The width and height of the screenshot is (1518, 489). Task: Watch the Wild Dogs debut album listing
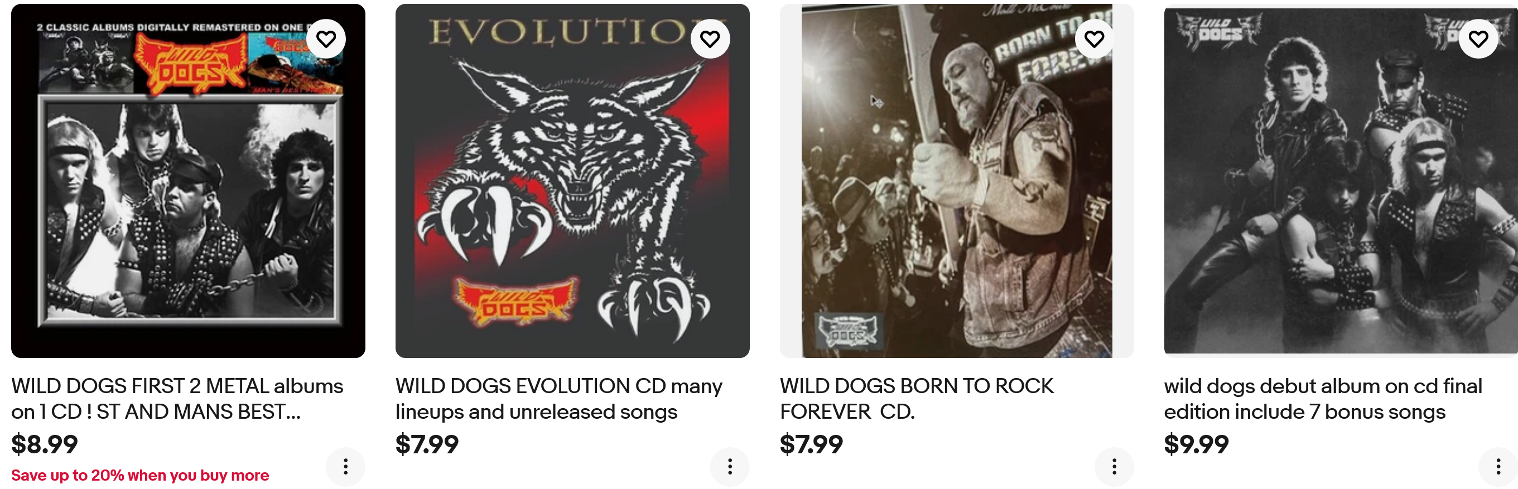point(1478,39)
